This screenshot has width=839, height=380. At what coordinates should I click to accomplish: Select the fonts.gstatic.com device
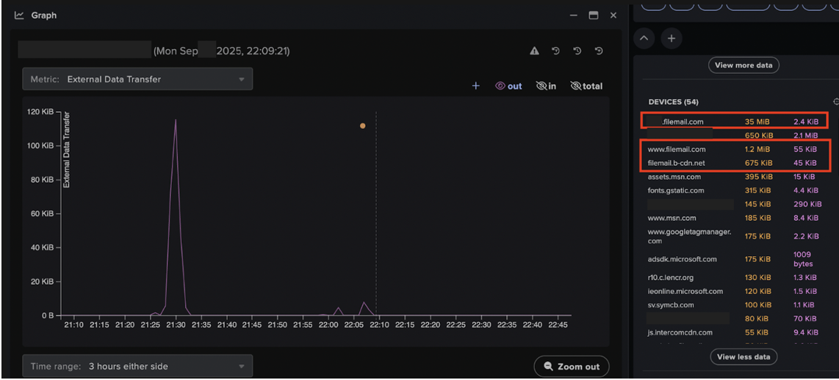(676, 190)
